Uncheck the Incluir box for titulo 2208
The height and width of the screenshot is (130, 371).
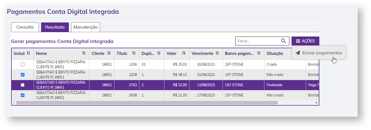coord(23,75)
